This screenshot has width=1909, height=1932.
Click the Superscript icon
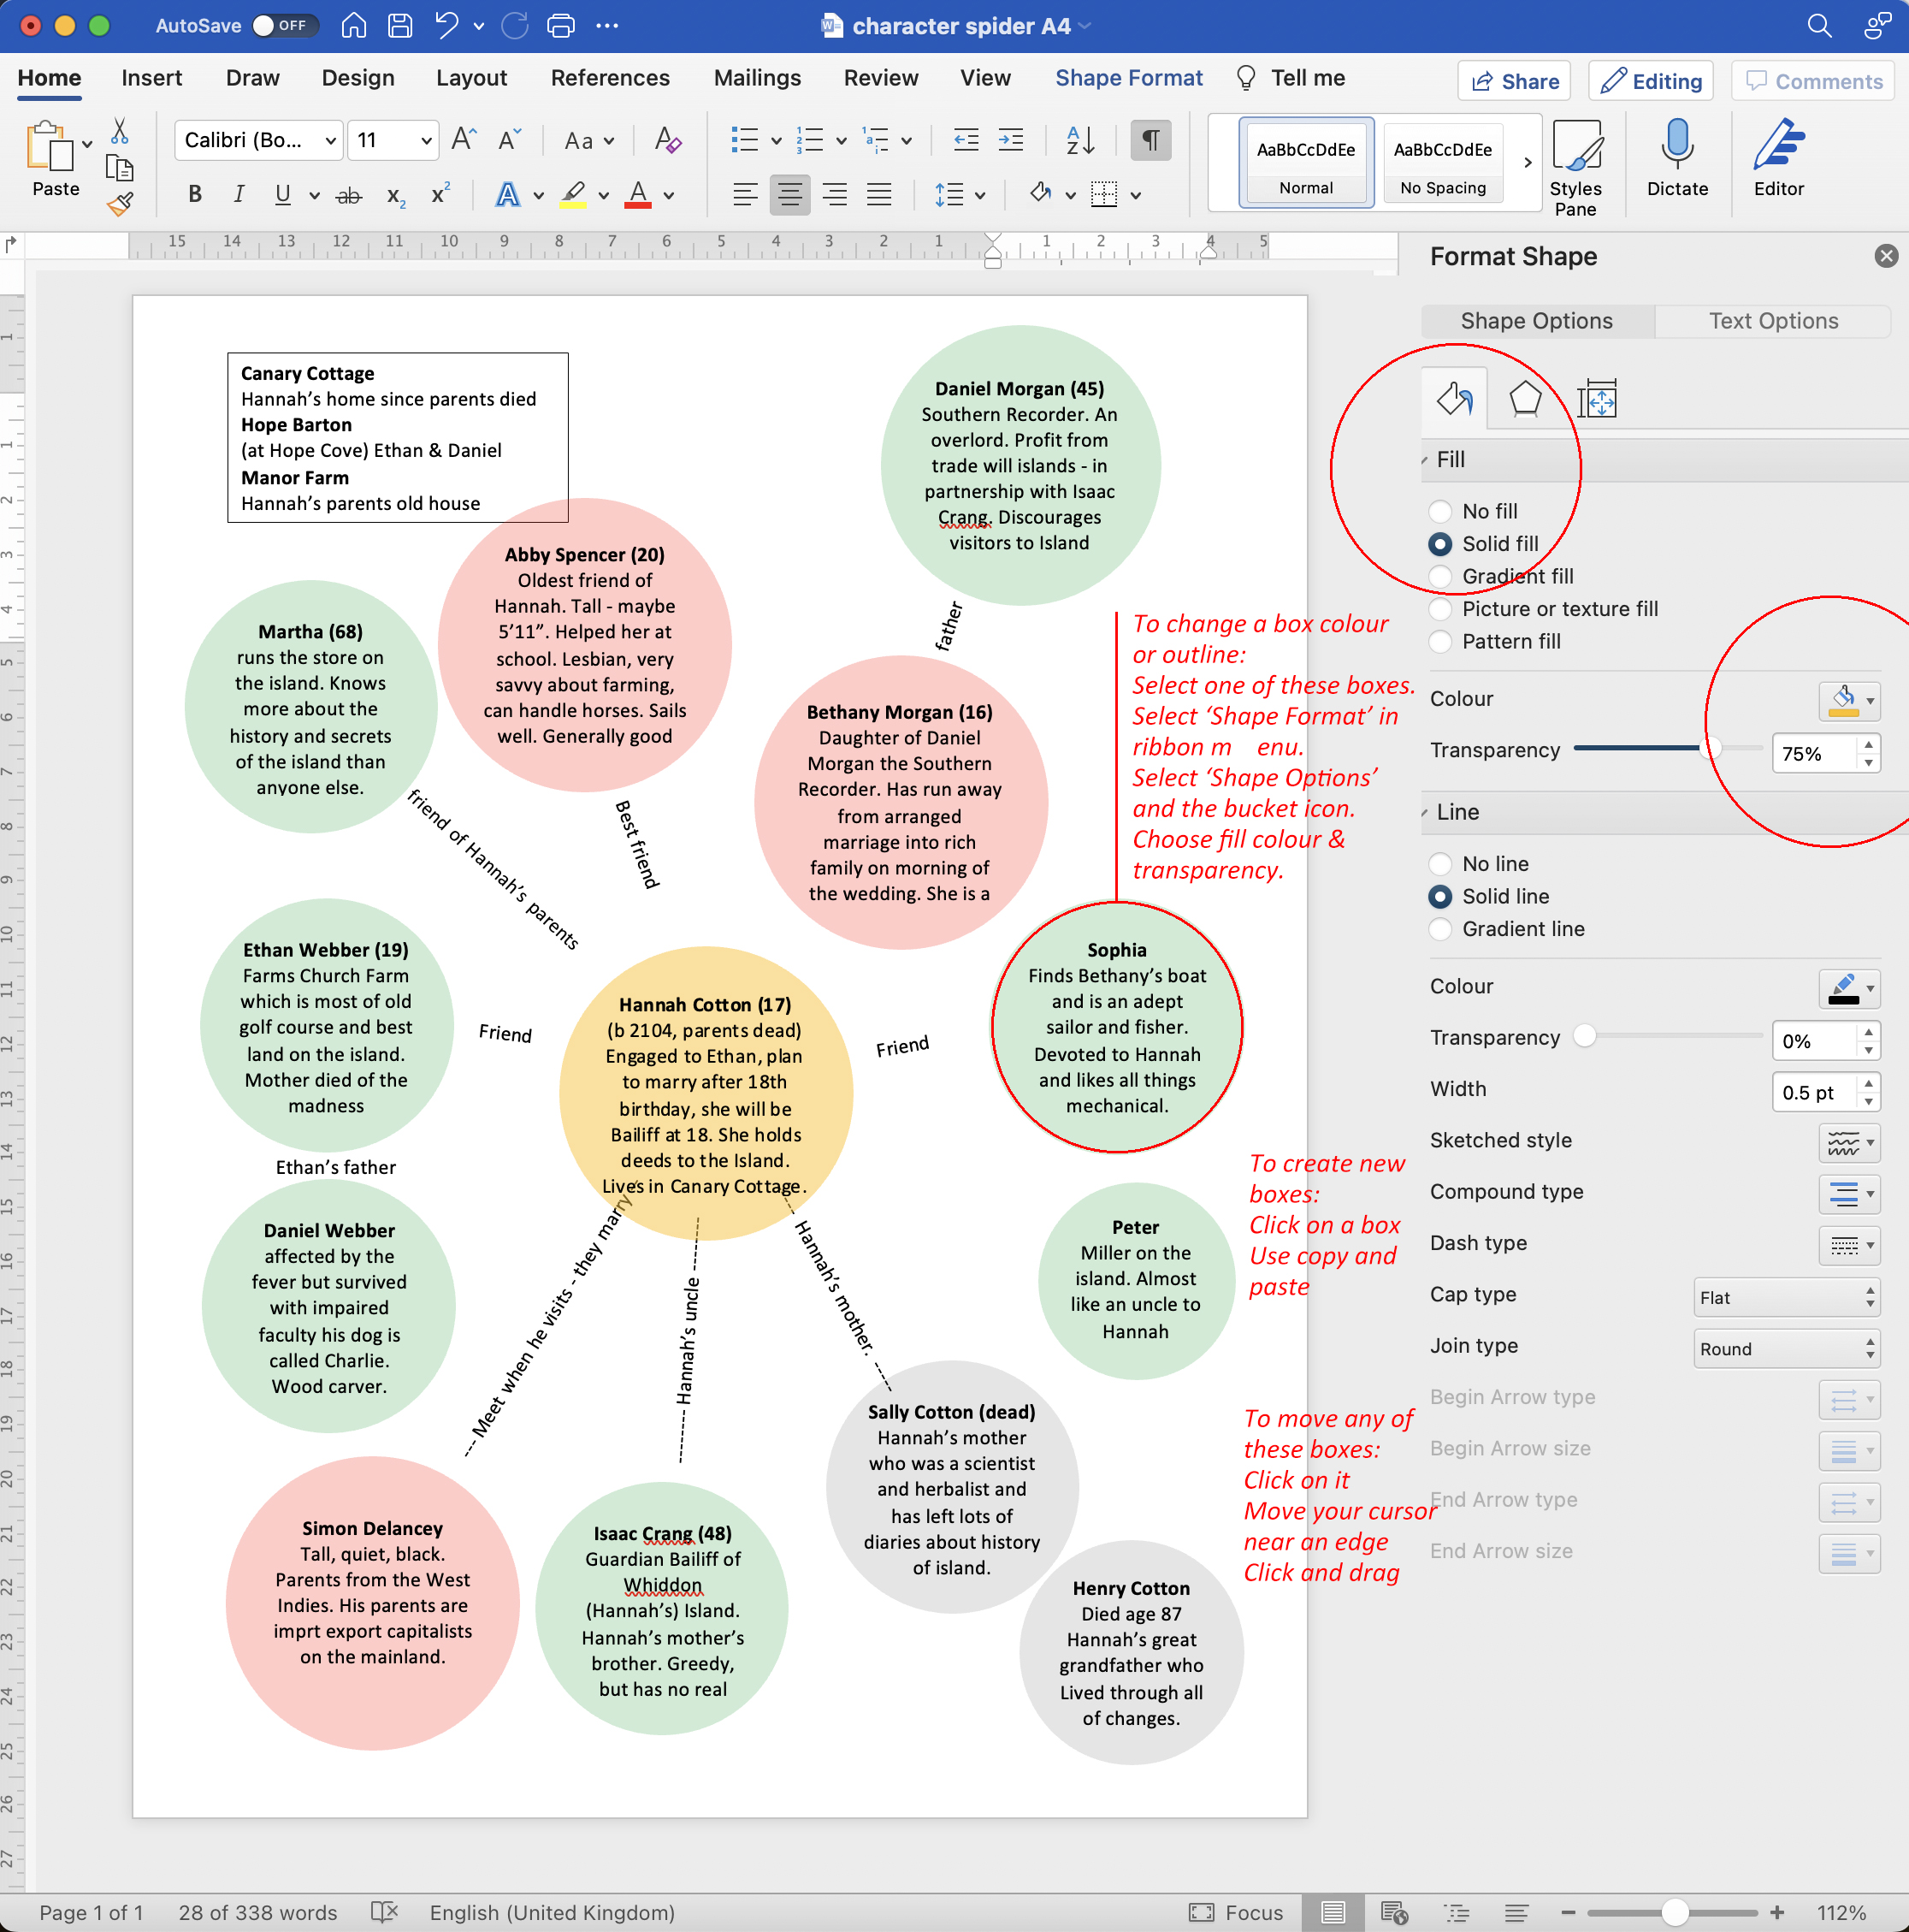[x=440, y=194]
